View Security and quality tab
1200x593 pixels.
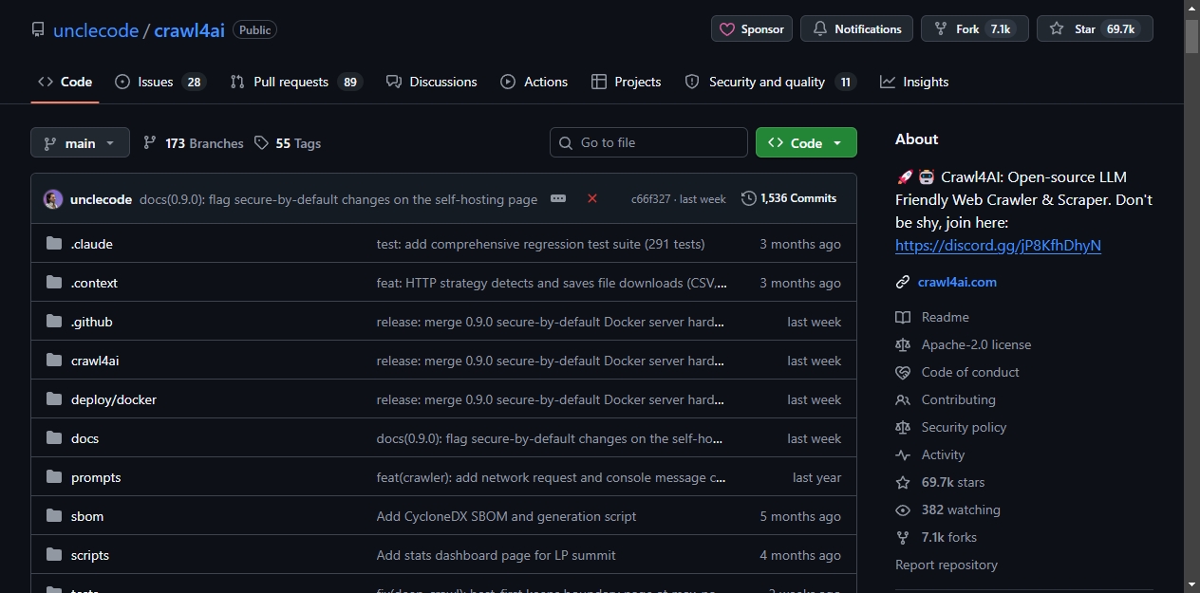click(770, 82)
